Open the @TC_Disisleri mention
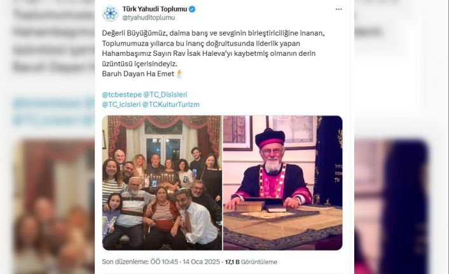Image resolution: width=449 pixels, height=274 pixels. 165,94
